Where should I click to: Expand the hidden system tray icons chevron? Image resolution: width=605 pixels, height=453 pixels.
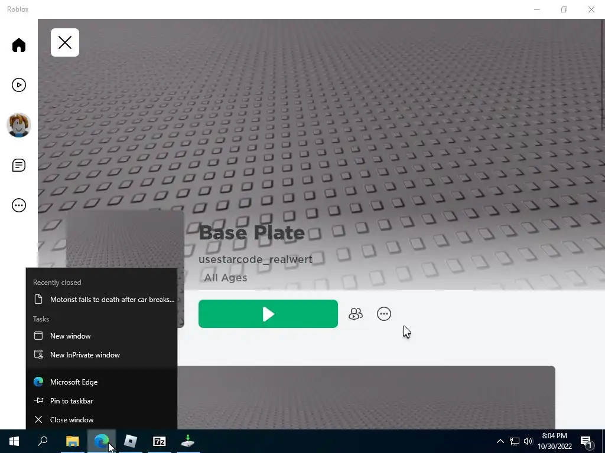pyautogui.click(x=500, y=441)
